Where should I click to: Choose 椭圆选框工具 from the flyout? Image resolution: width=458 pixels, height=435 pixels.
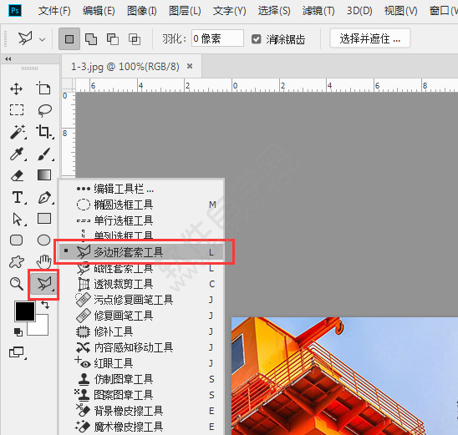tap(141, 205)
